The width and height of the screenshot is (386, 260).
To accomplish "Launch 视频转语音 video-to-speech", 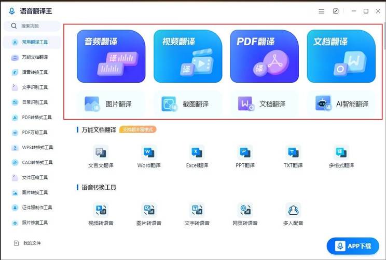I will 101,214.
